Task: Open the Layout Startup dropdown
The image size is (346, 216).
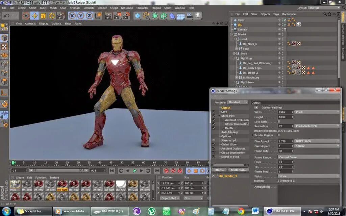Action: click(324, 8)
